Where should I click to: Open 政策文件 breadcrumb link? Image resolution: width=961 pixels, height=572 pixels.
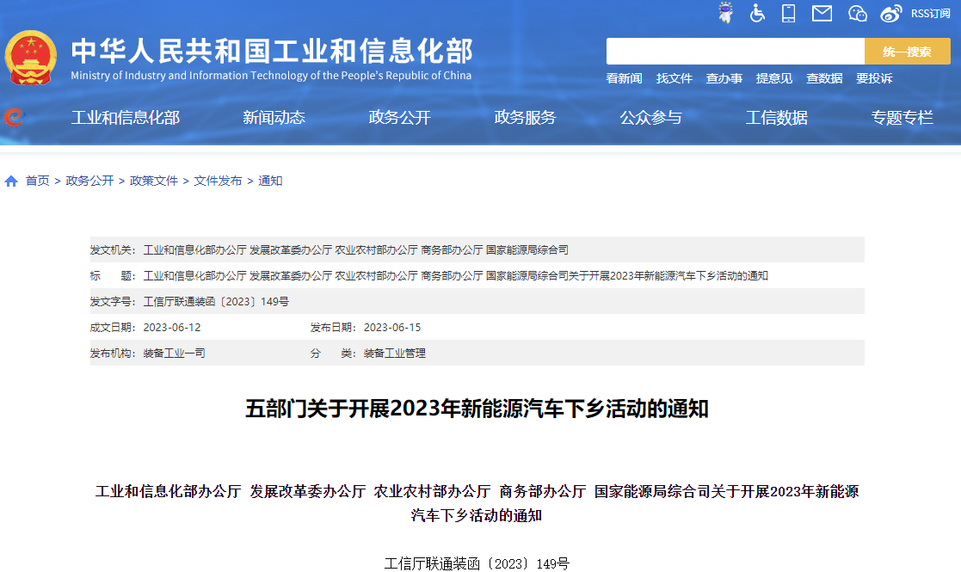coord(154,181)
